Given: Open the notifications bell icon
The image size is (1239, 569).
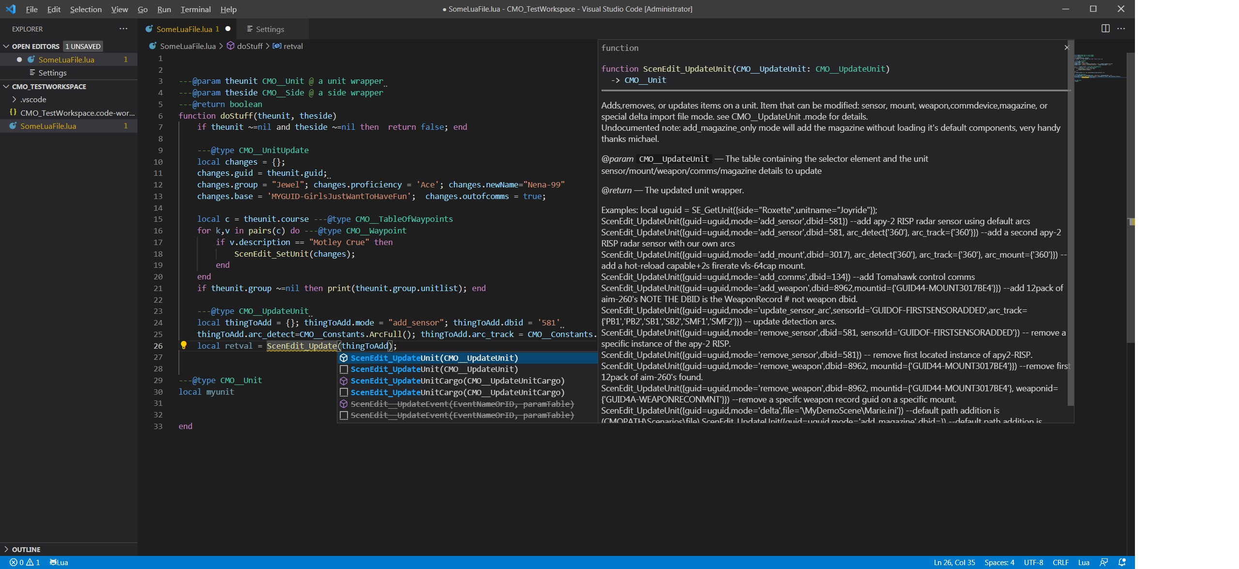Looking at the screenshot, I should (1122, 562).
